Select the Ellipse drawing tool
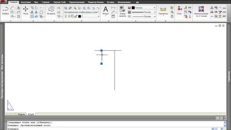Screen dimensions: 231x130 pyautogui.click(x=12, y=16)
